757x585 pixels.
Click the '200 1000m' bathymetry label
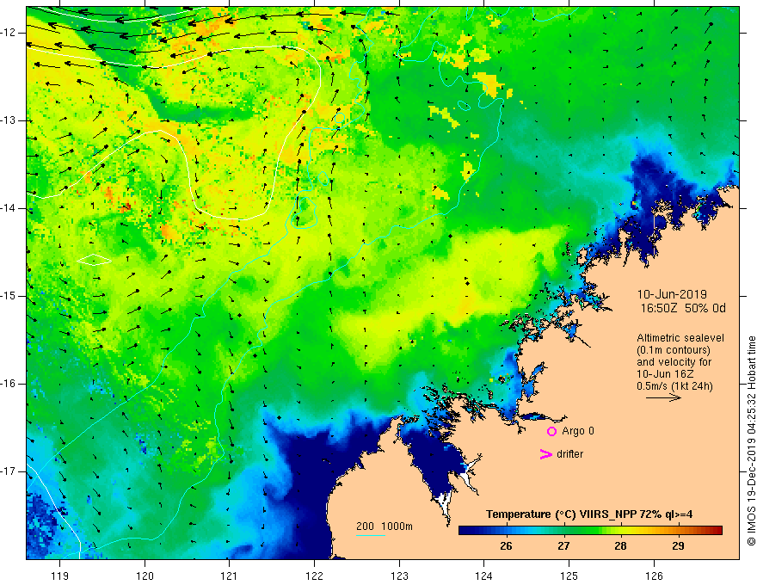pyautogui.click(x=385, y=526)
